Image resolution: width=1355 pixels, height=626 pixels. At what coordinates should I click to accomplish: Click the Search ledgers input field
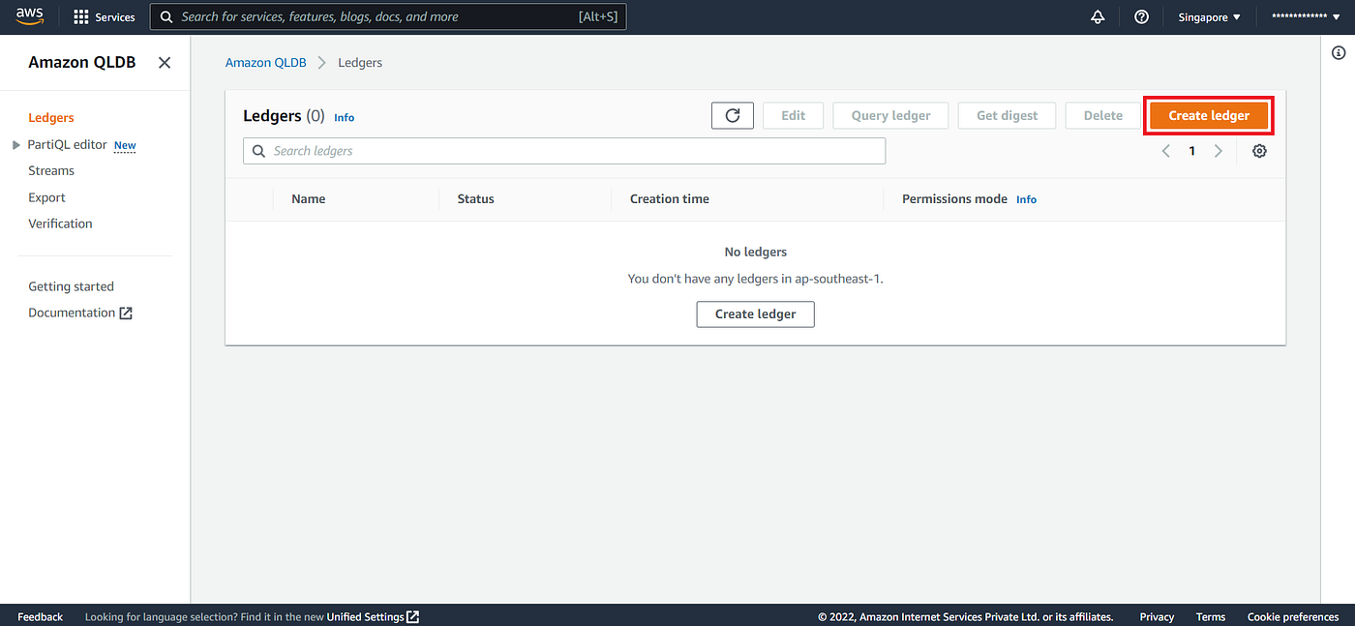[x=564, y=150]
